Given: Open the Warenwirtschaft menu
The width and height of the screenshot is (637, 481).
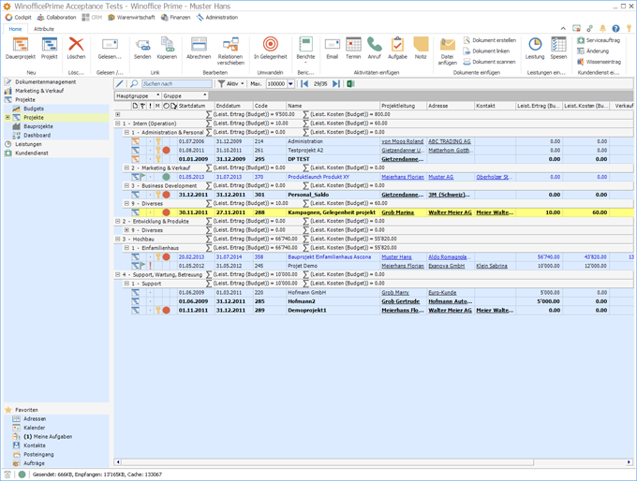Looking at the screenshot, I should pos(131,18).
